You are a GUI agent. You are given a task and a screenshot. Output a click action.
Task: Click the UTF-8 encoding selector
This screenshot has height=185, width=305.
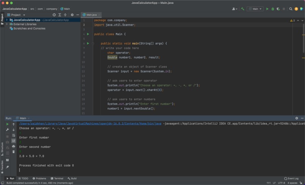[281, 183]
